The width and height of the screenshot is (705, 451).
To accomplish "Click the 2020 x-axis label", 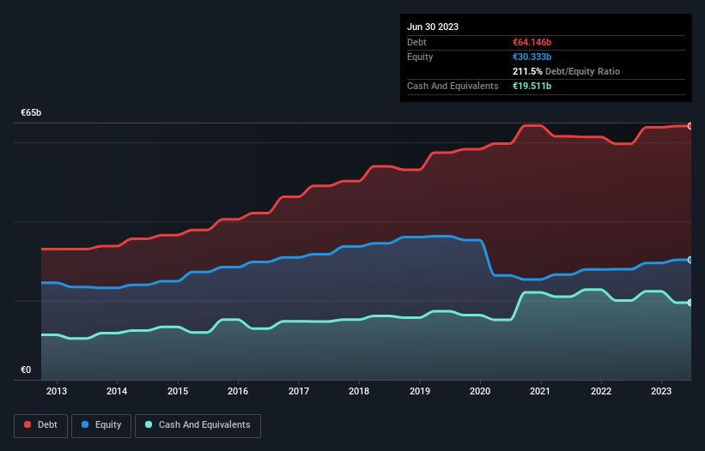I will 480,391.
